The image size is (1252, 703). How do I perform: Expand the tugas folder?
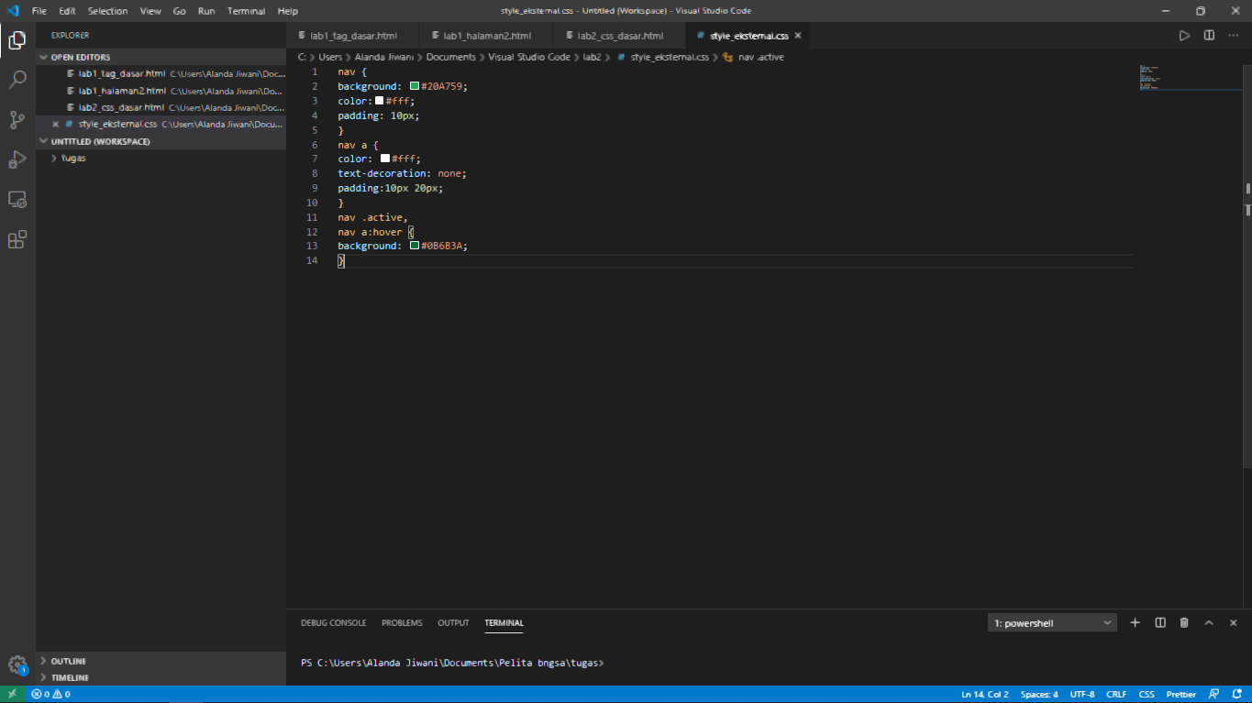(x=161, y=159)
